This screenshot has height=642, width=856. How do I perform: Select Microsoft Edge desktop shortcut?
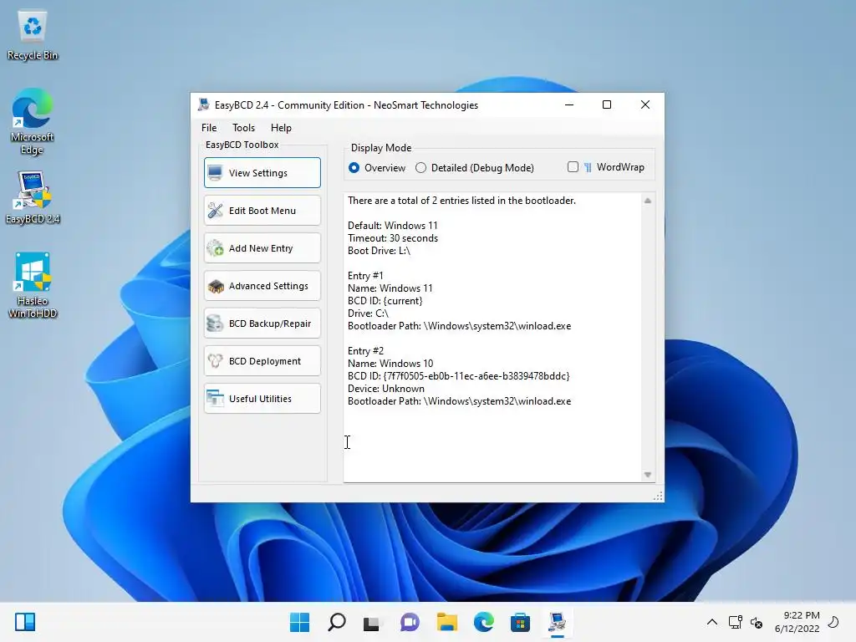point(33,121)
